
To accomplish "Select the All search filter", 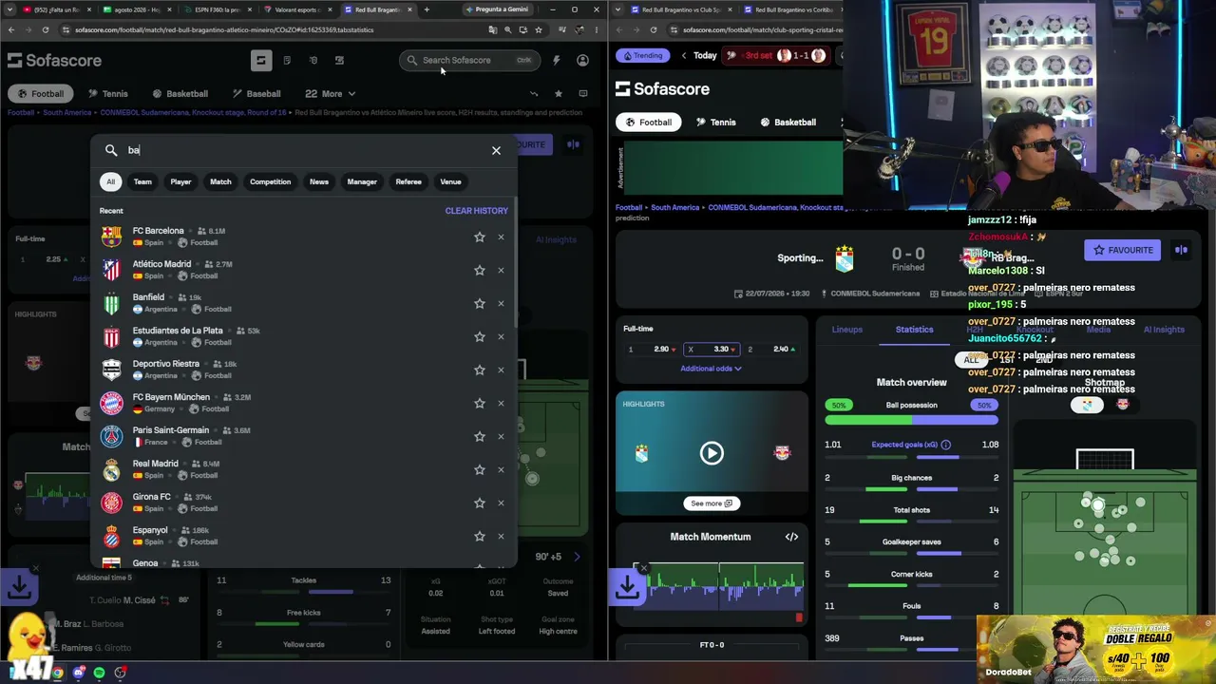I will (x=110, y=181).
